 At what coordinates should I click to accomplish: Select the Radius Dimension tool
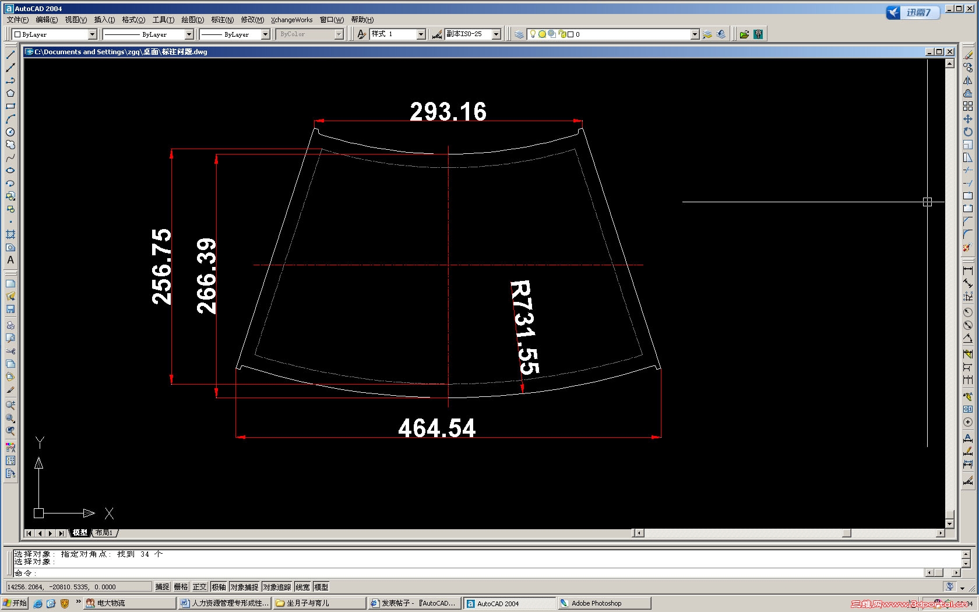click(x=968, y=312)
